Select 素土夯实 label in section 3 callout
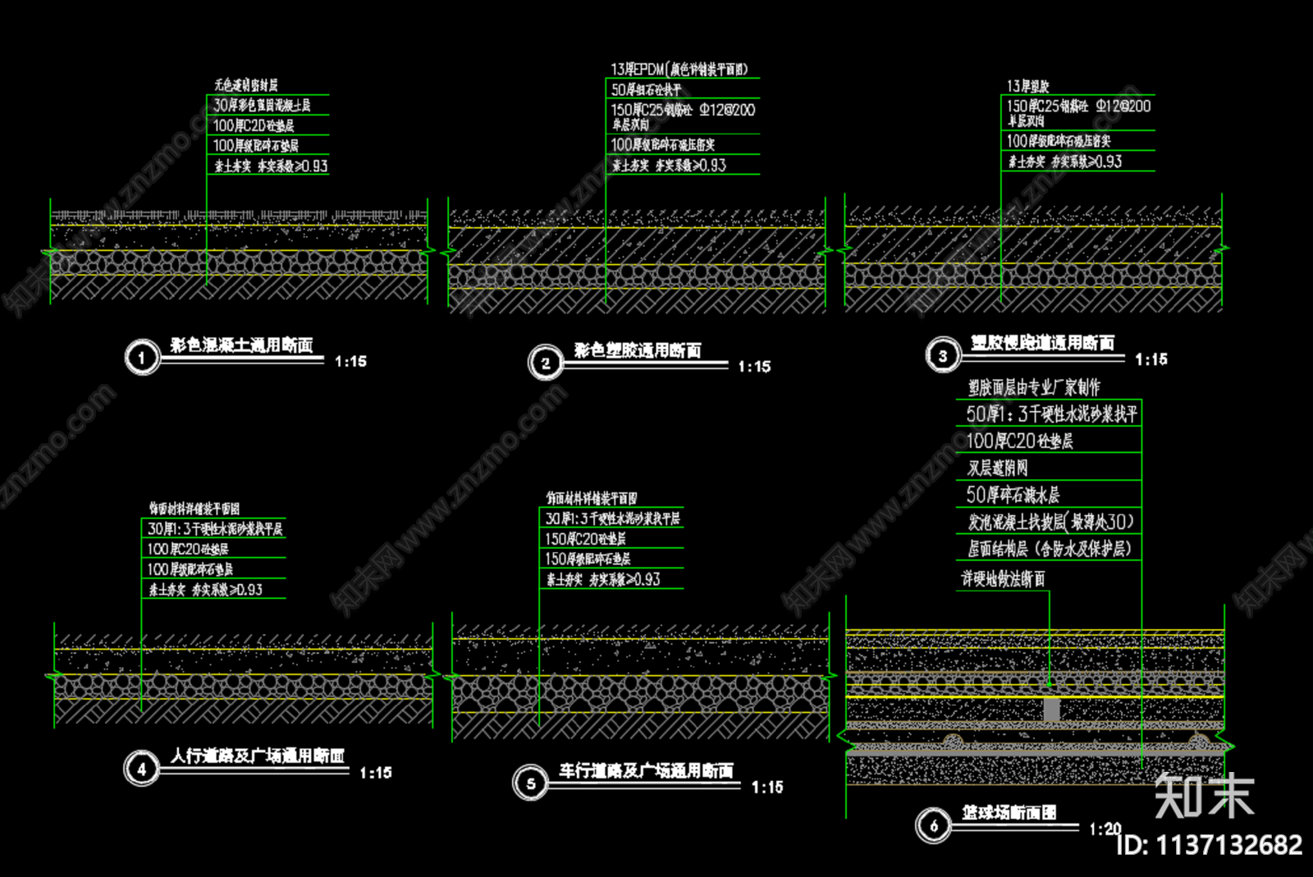The width and height of the screenshot is (1313, 877). pos(1065,162)
